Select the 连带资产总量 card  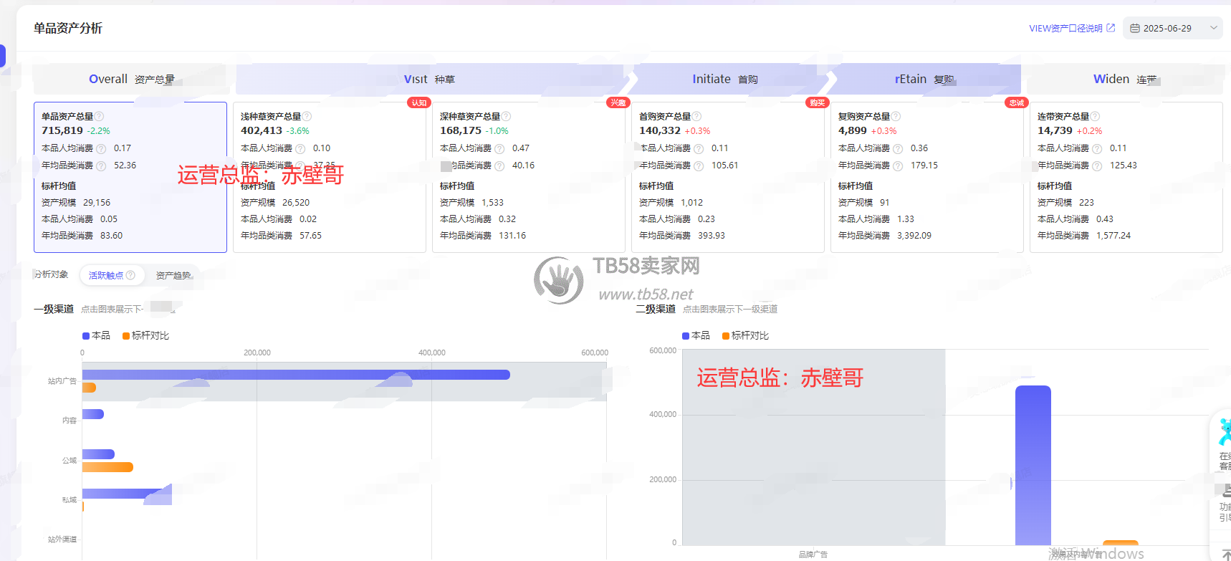coord(1126,177)
